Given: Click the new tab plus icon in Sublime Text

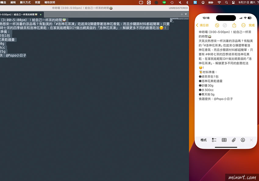Looking at the screenshot, I should click(x=182, y=14).
